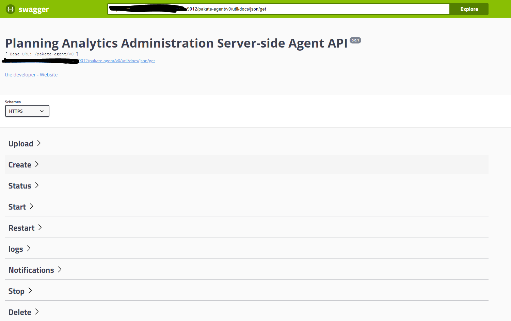511x321 pixels.
Task: Expand the logs section
Action: point(247,249)
